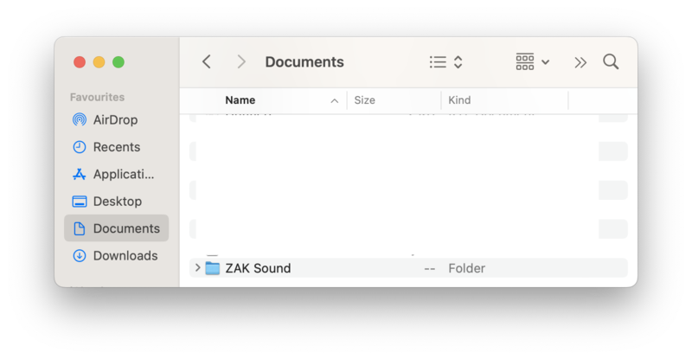Go back with the back arrow
The image size is (692, 359).
click(x=207, y=61)
